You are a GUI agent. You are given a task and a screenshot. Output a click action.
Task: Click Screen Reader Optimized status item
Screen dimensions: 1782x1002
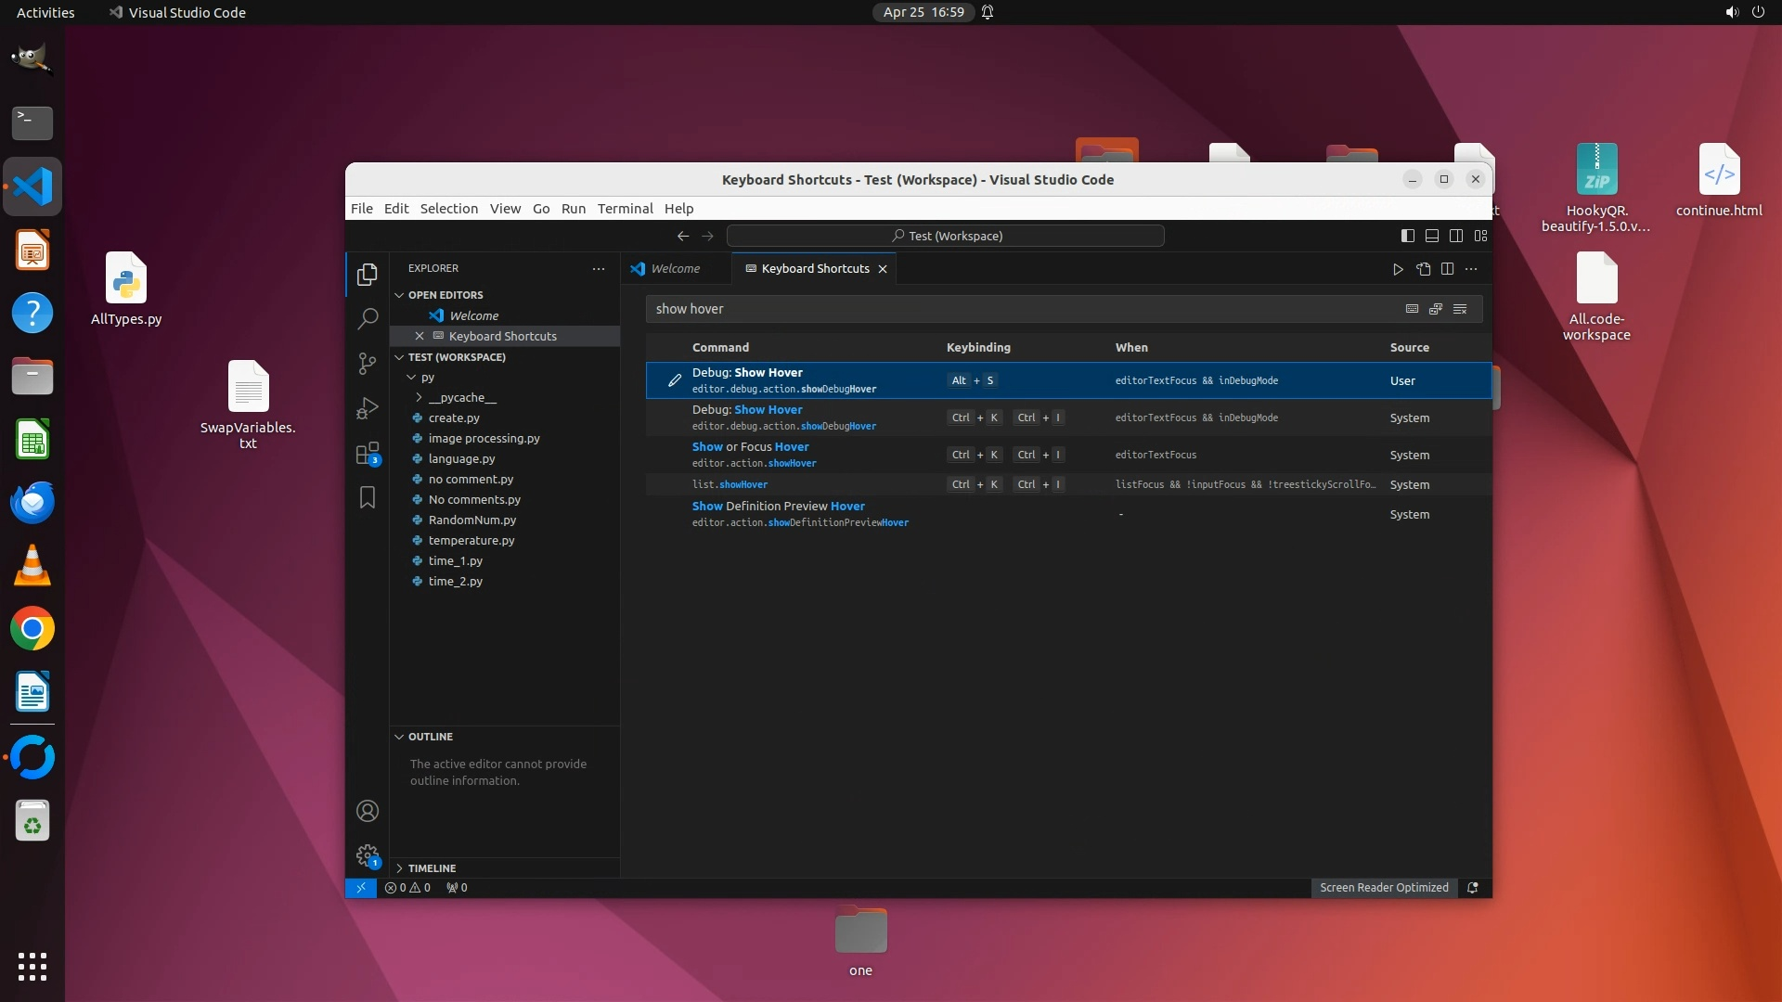pos(1383,888)
